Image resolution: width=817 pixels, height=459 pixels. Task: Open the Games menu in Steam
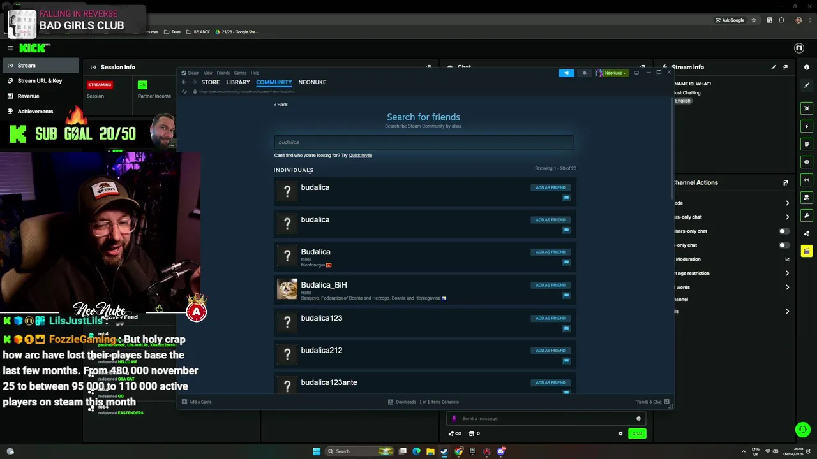[x=240, y=73]
